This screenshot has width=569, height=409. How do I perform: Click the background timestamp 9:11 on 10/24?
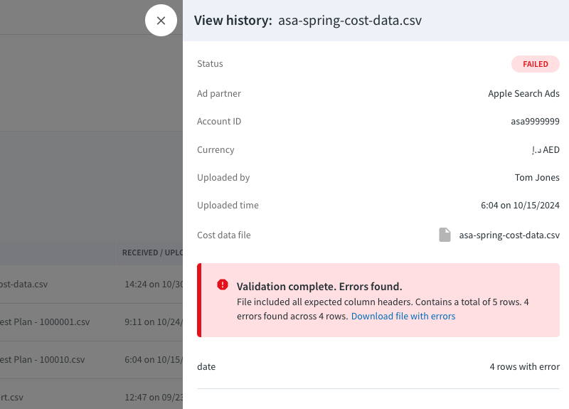[x=154, y=322]
